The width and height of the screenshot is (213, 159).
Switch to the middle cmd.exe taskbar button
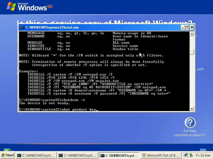pos(77,155)
